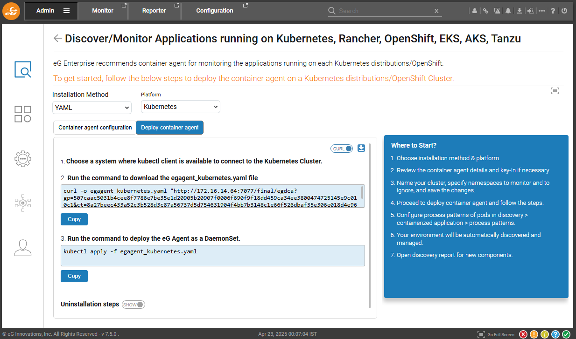Click the curl command box scrollbar
Screen dimensions: 576x339
362,192
